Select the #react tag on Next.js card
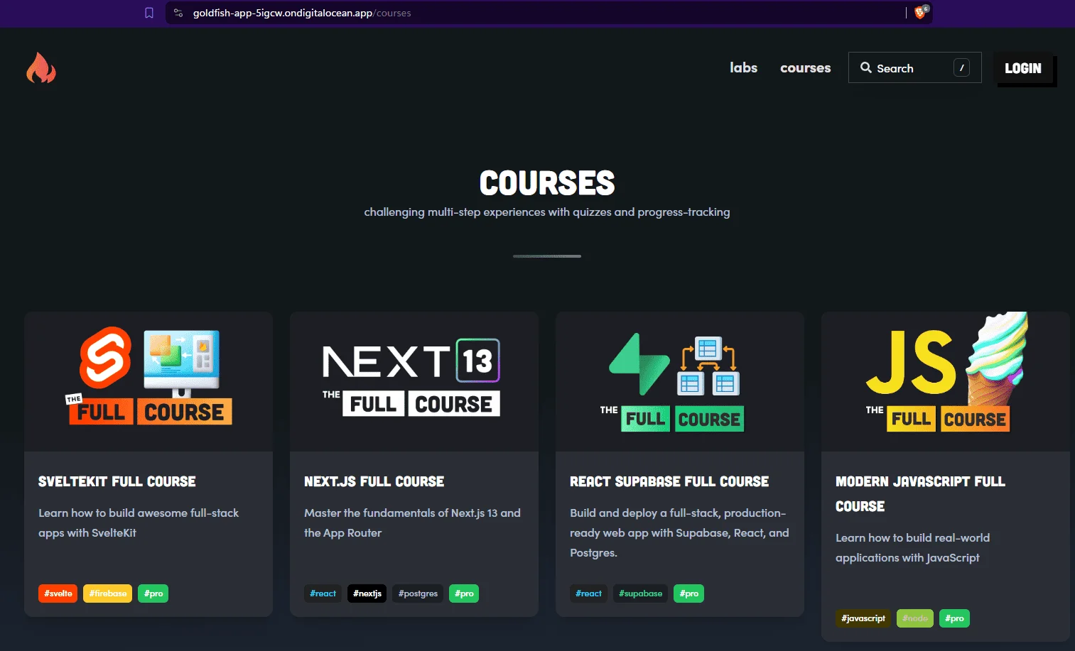Viewport: 1075px width, 651px height. pos(323,593)
